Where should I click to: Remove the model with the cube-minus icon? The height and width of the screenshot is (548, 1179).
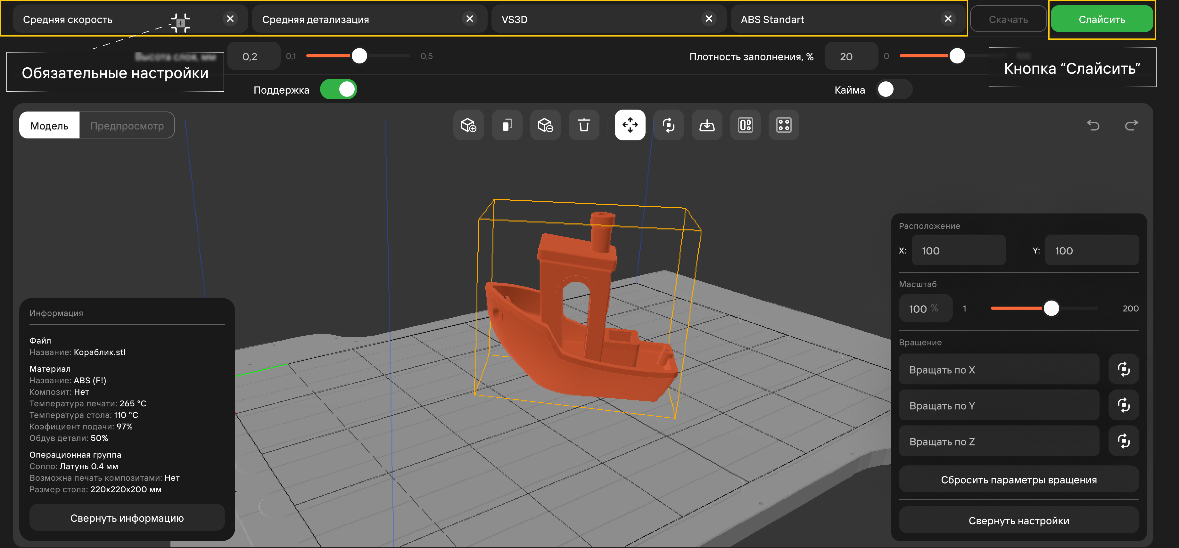point(545,125)
